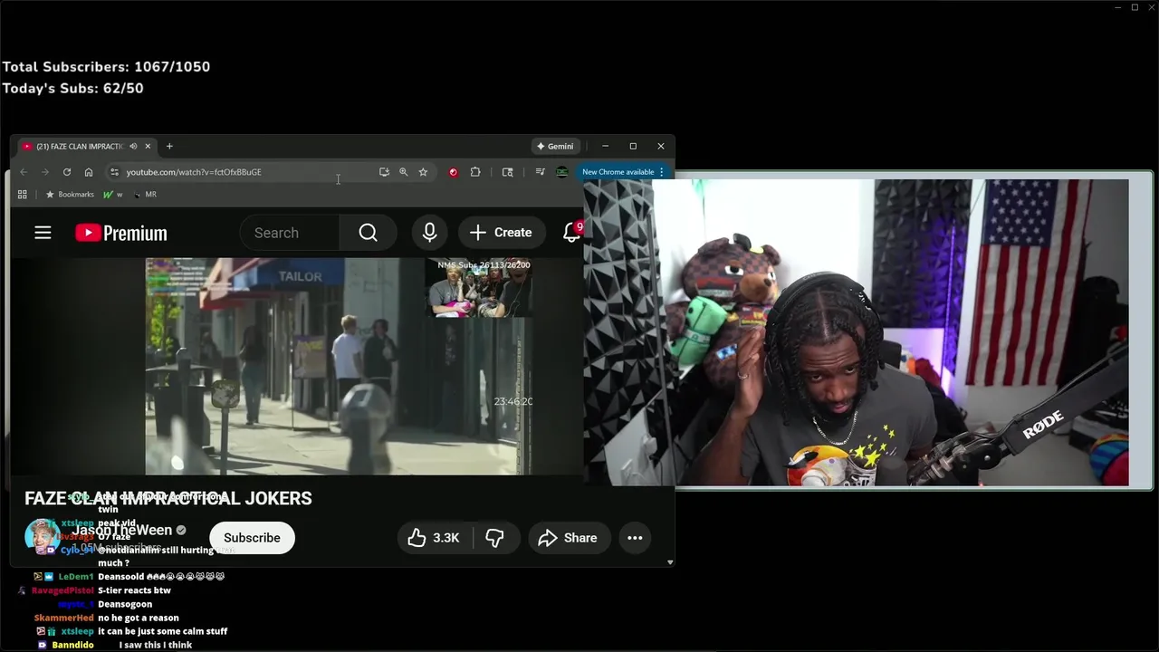
Task: Like the video (3.3K thumbs up)
Action: (x=434, y=538)
